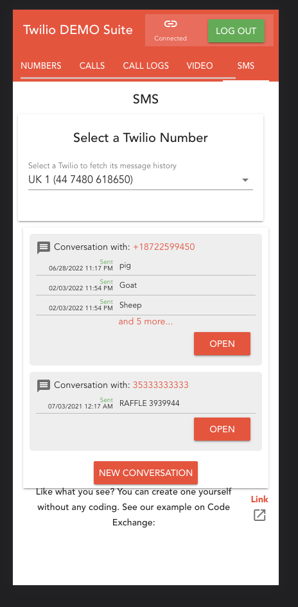Screen dimensions: 298x607
Task: Switch to the NUMBERS tab
Action: (41, 66)
